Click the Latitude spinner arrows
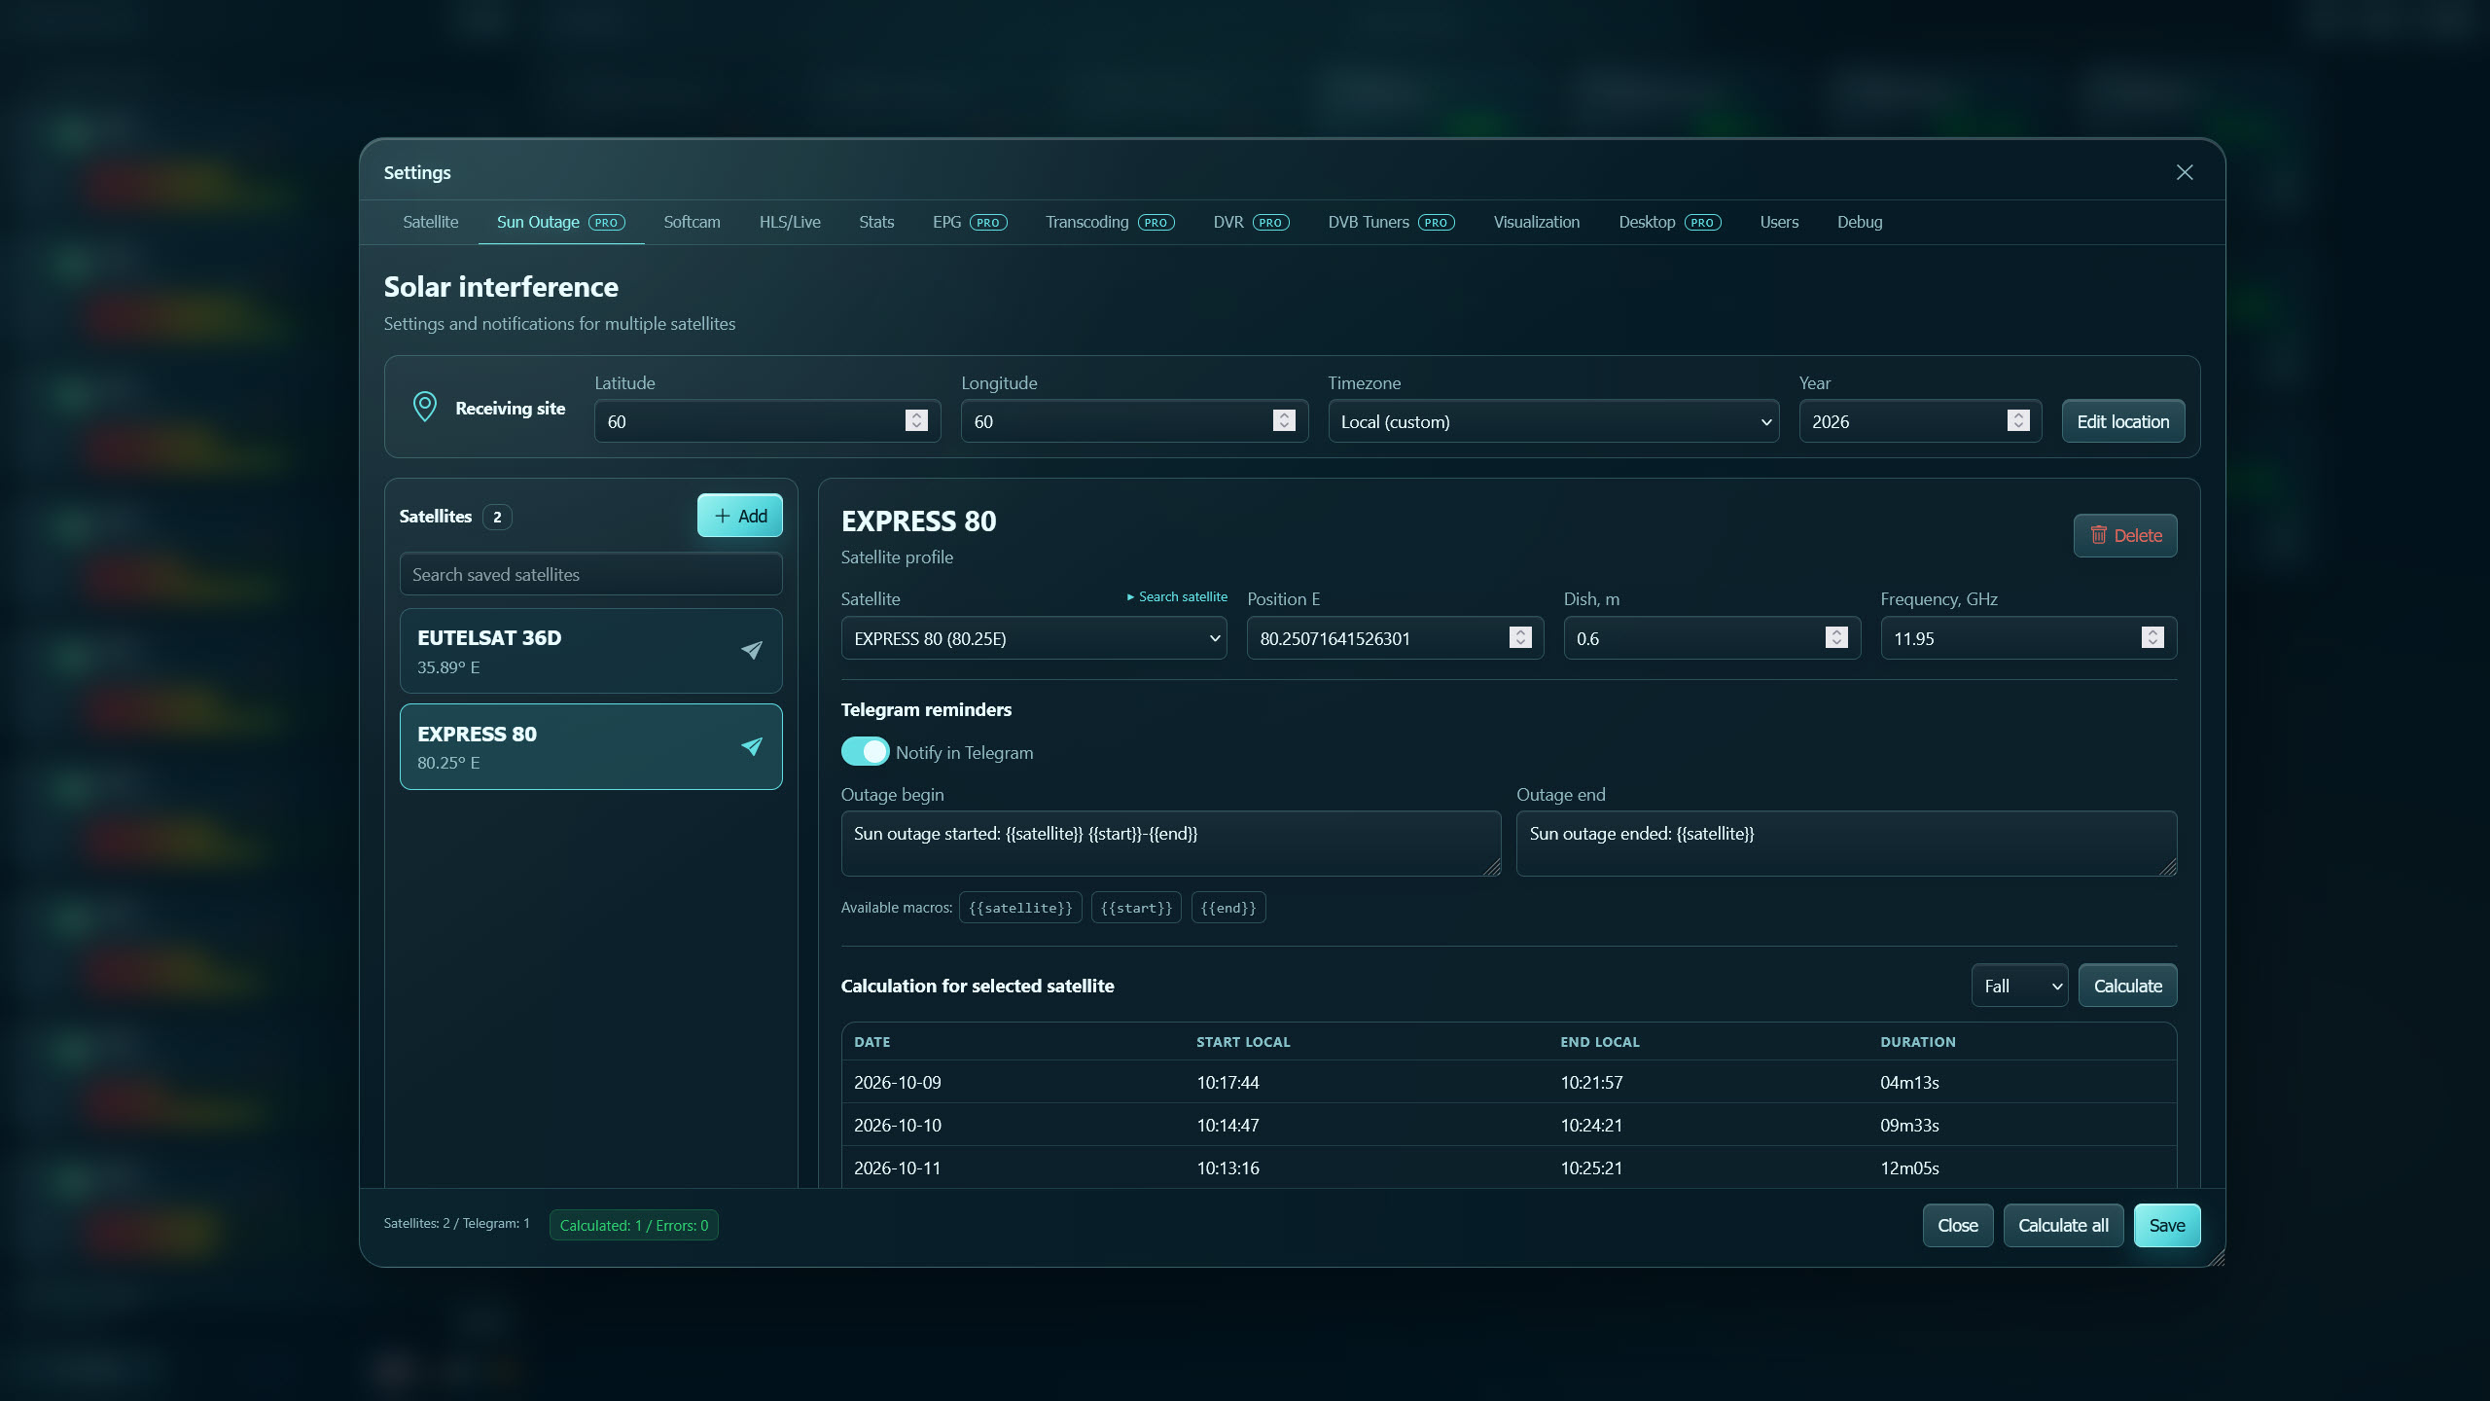 pyautogui.click(x=916, y=420)
